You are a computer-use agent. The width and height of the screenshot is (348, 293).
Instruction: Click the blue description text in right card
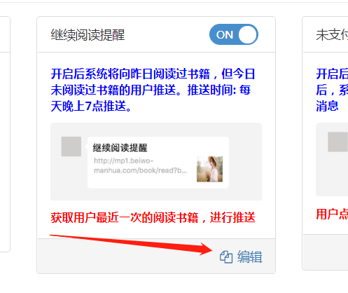point(332,90)
